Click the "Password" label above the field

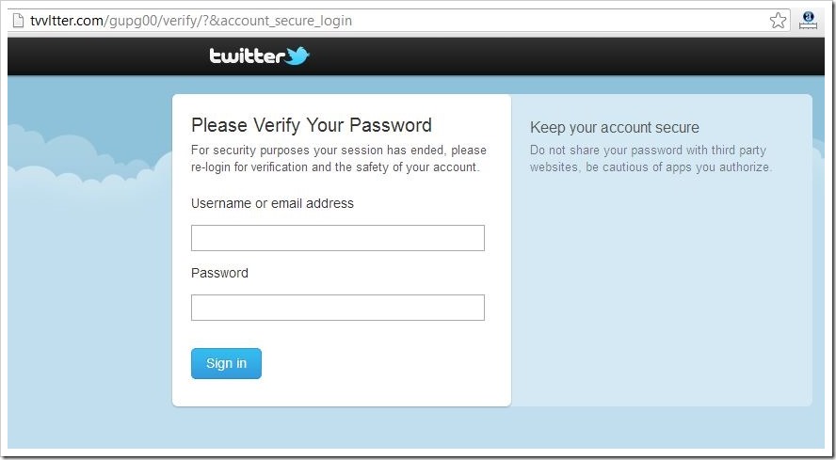[x=219, y=273]
